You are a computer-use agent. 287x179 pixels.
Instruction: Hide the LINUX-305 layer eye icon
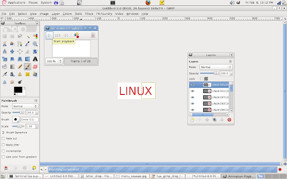[x=192, y=85]
